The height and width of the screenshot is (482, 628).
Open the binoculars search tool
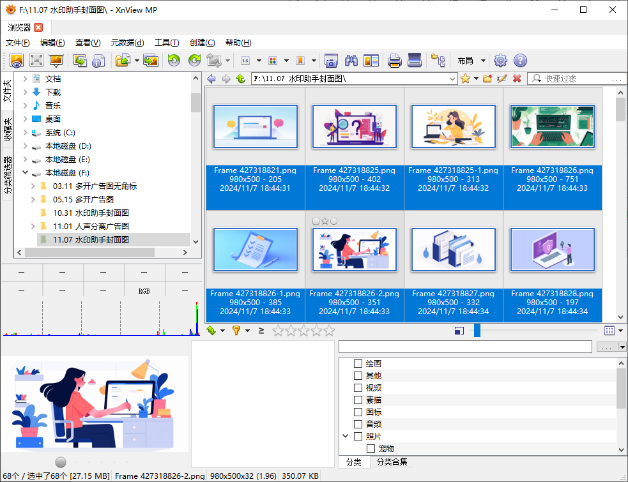[x=351, y=61]
